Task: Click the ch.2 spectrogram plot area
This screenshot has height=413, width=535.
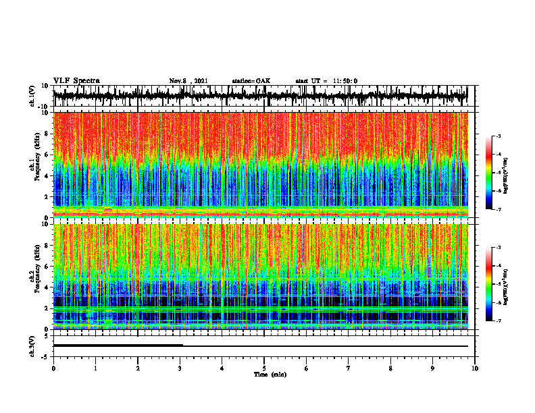Action: tap(260, 277)
